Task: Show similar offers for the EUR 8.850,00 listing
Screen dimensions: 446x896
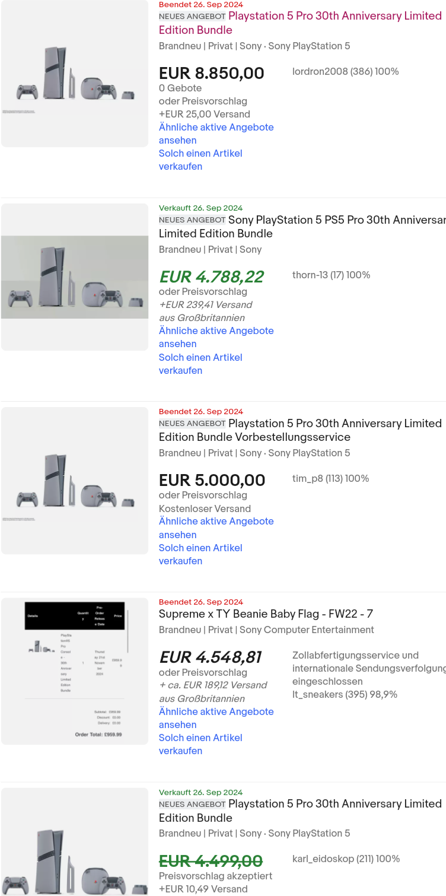Action: point(216,134)
